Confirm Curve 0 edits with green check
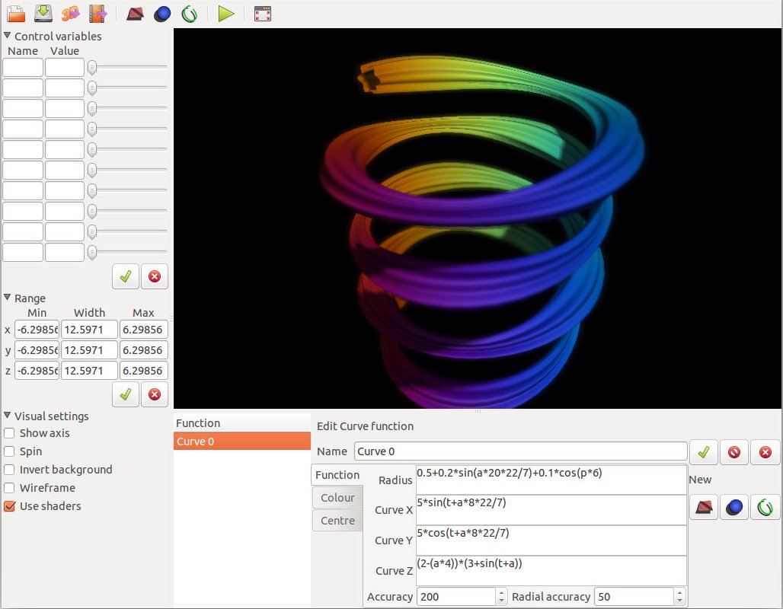The width and height of the screenshot is (783, 609). (704, 451)
